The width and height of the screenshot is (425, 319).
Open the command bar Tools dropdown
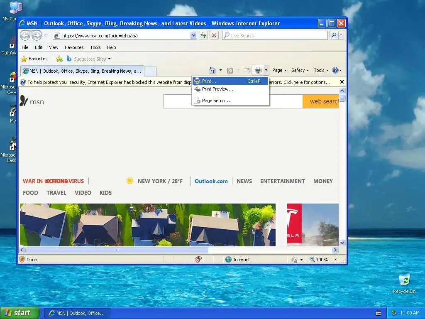[321, 70]
